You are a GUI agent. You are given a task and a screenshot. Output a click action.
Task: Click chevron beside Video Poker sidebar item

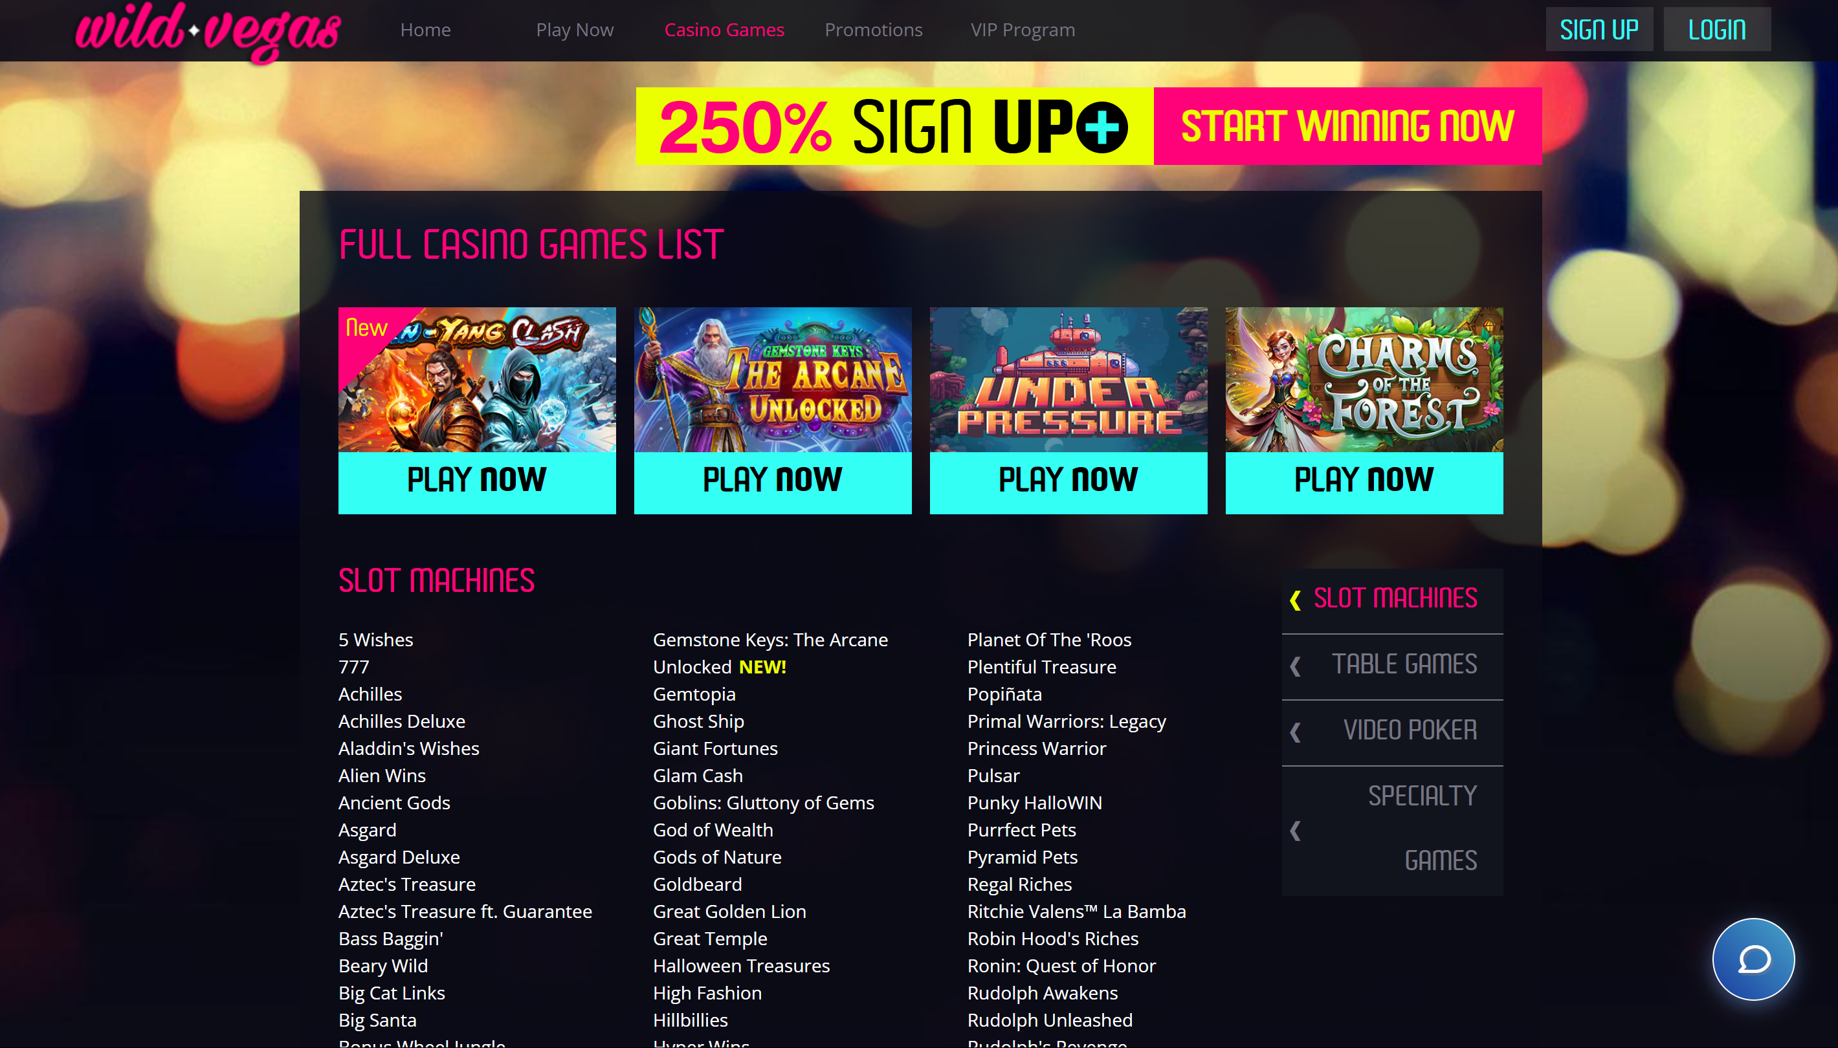[1295, 732]
